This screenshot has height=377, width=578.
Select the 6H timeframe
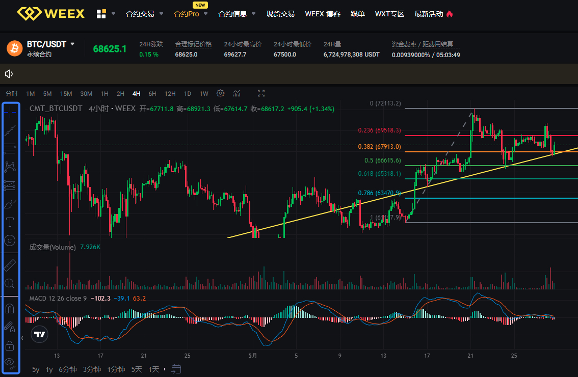click(152, 94)
